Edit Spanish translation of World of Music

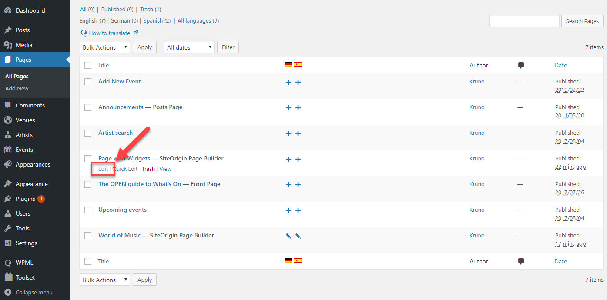click(298, 236)
